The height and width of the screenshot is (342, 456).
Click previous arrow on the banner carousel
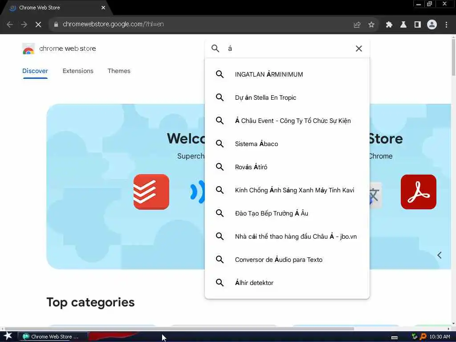(x=440, y=255)
